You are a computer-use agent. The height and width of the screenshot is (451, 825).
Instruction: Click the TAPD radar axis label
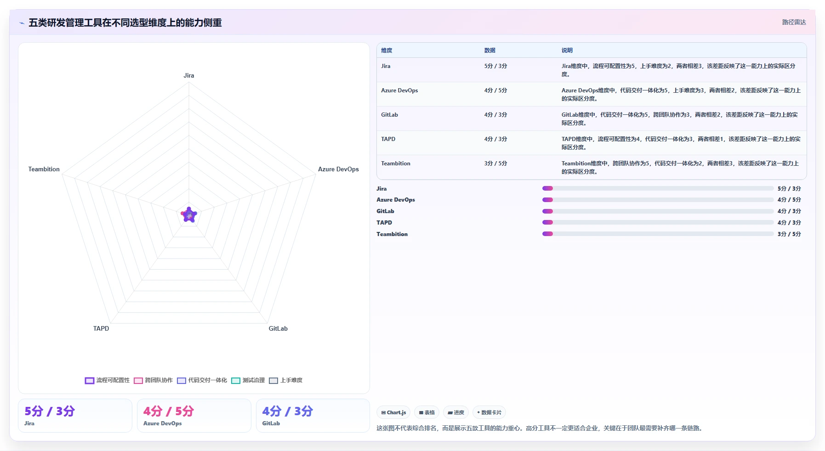coord(101,328)
